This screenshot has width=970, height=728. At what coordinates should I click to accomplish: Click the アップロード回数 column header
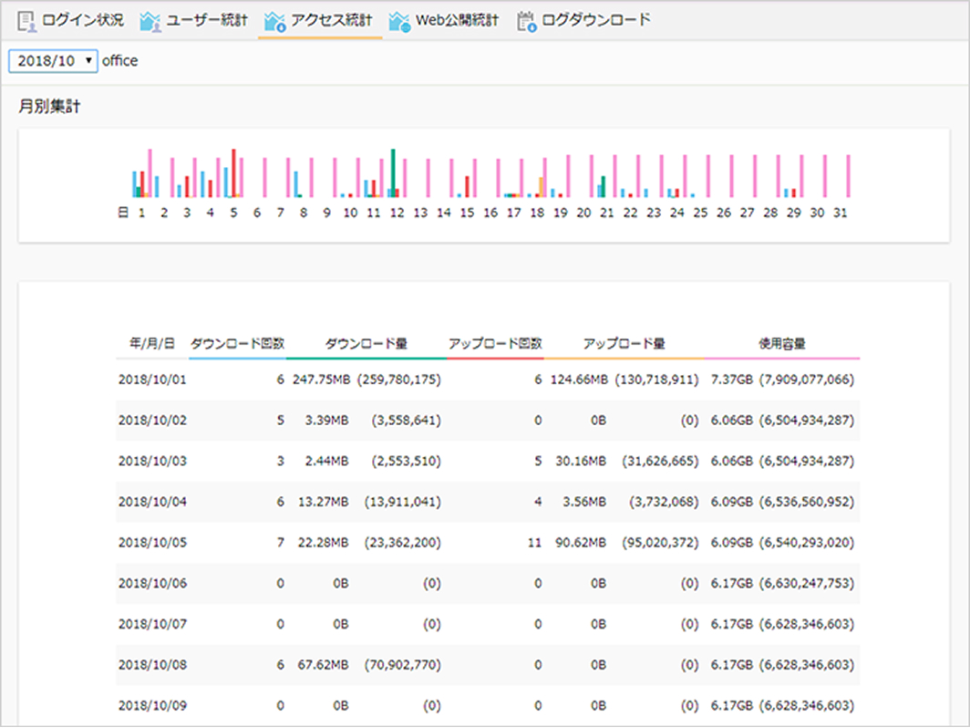pyautogui.click(x=495, y=344)
